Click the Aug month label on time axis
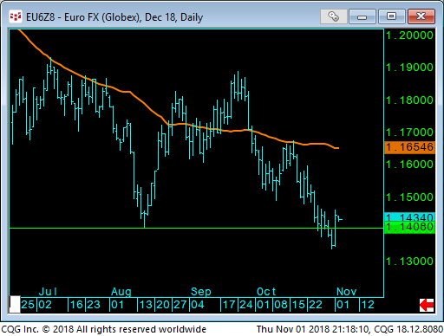The height and width of the screenshot is (336, 444). [121, 292]
